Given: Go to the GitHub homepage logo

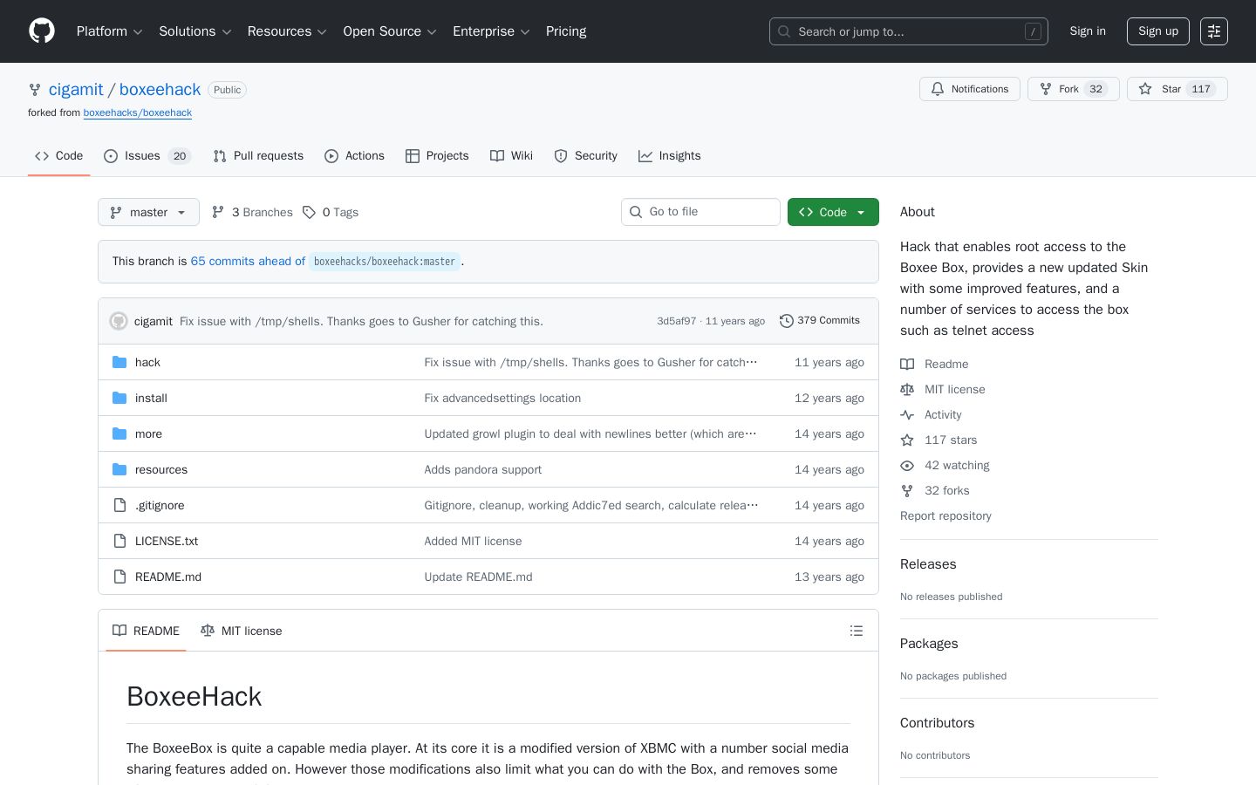Looking at the screenshot, I should click(x=42, y=31).
